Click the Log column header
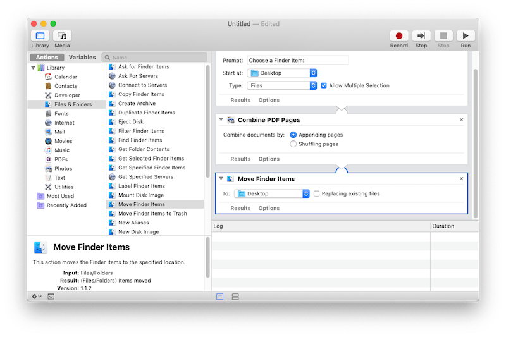Image resolution: width=506 pixels, height=337 pixels. click(x=321, y=226)
